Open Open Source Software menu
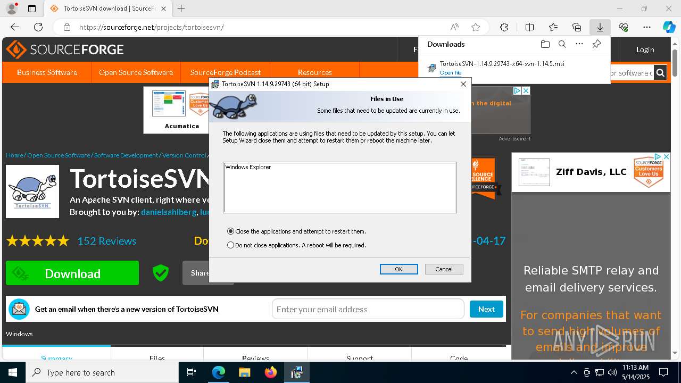681x383 pixels. tap(136, 72)
